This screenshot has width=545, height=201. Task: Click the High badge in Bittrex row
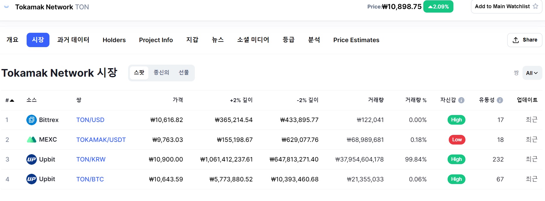click(456, 120)
